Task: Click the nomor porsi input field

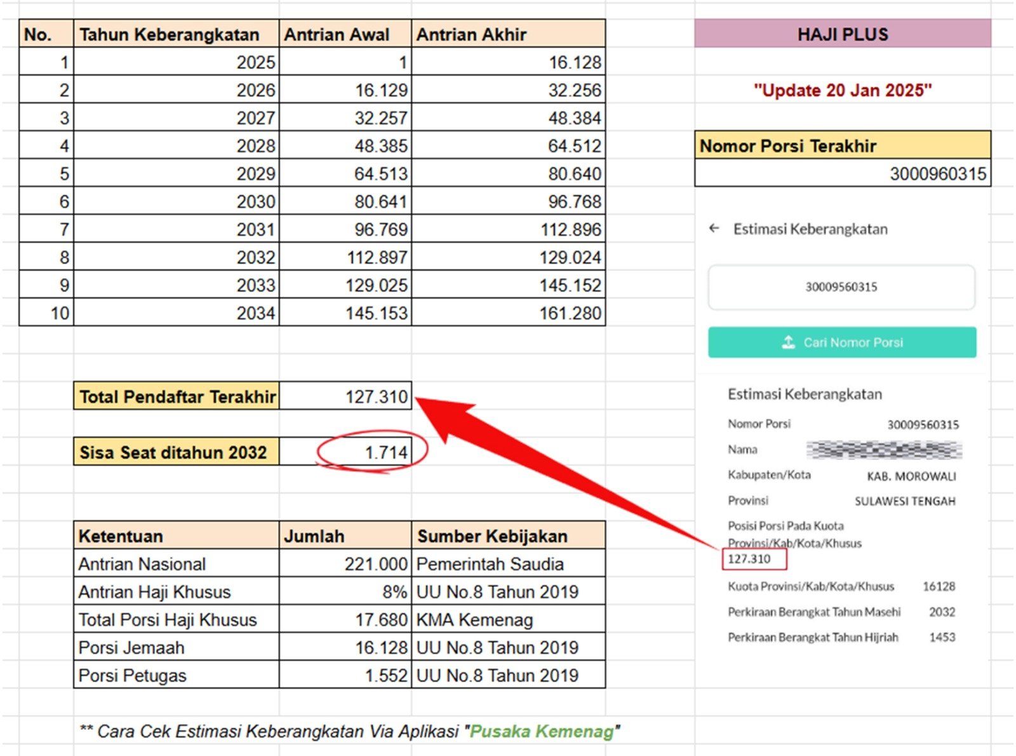Action: tap(841, 287)
